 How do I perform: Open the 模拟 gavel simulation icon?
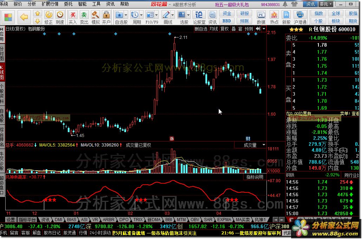click(x=96, y=17)
